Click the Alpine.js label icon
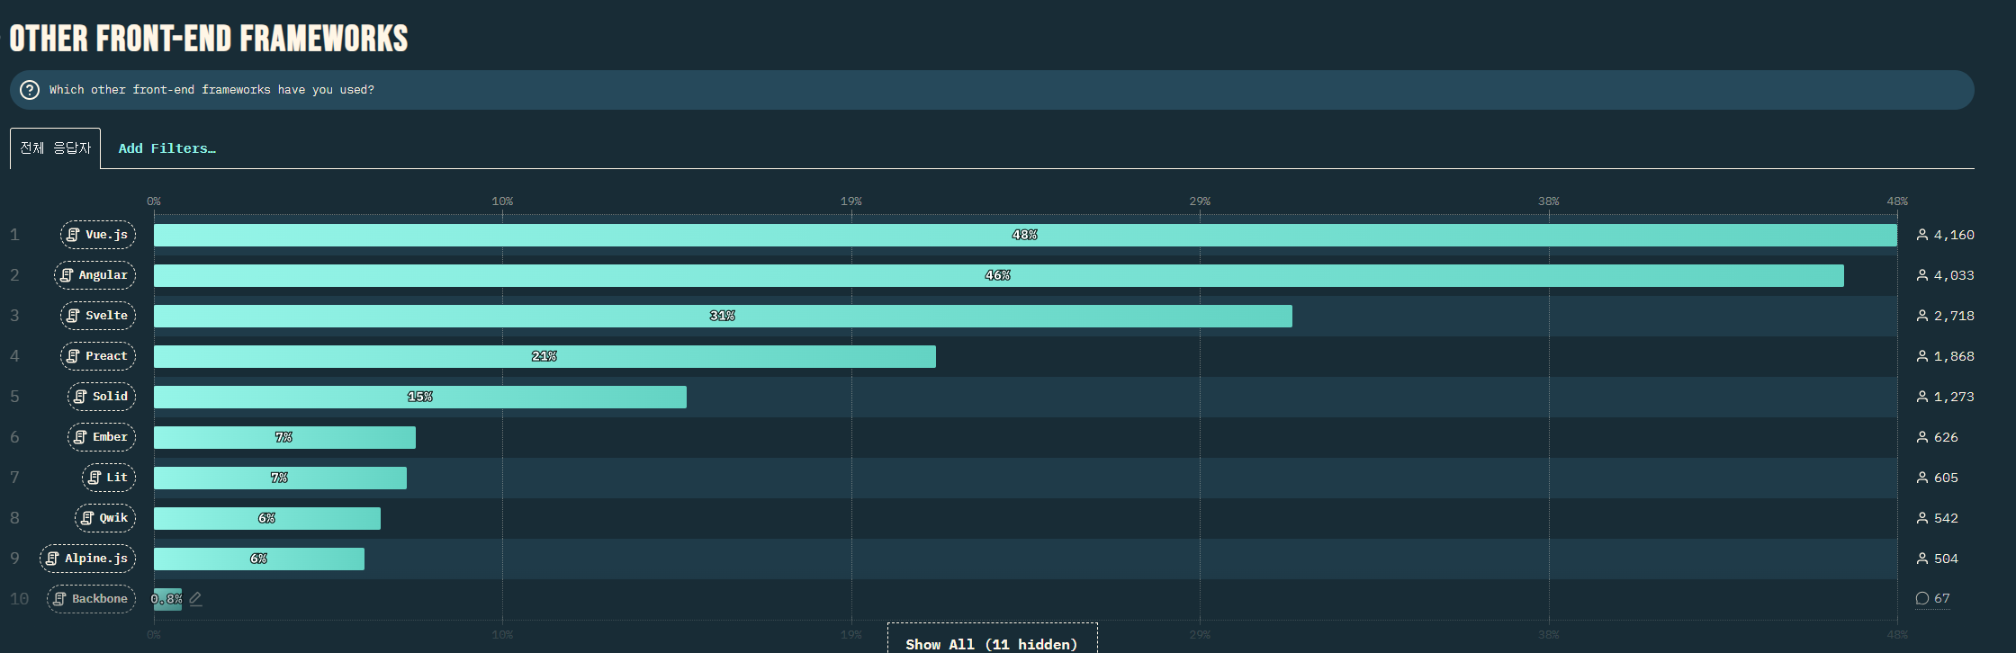2016x653 pixels. tap(53, 559)
